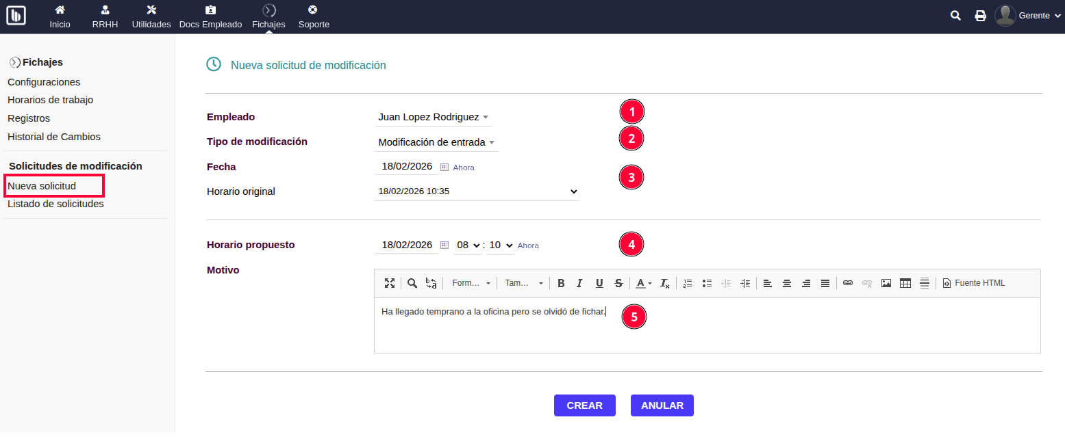Image resolution: width=1065 pixels, height=441 pixels.
Task: Open the Empleado dropdown
Action: [433, 117]
